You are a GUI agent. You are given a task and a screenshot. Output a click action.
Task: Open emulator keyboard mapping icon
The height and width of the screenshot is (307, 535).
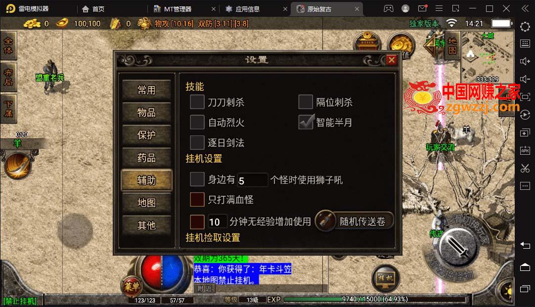[525, 44]
